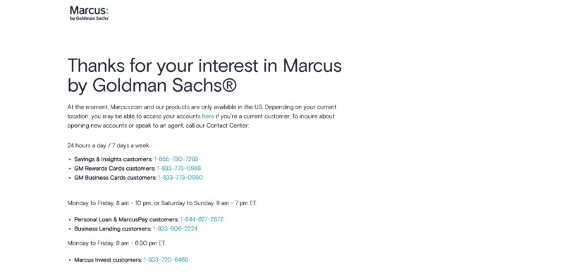Click the 'GM Rewards Cards customers' label
Screen dimensions: 564x275
pyautogui.click(x=115, y=168)
